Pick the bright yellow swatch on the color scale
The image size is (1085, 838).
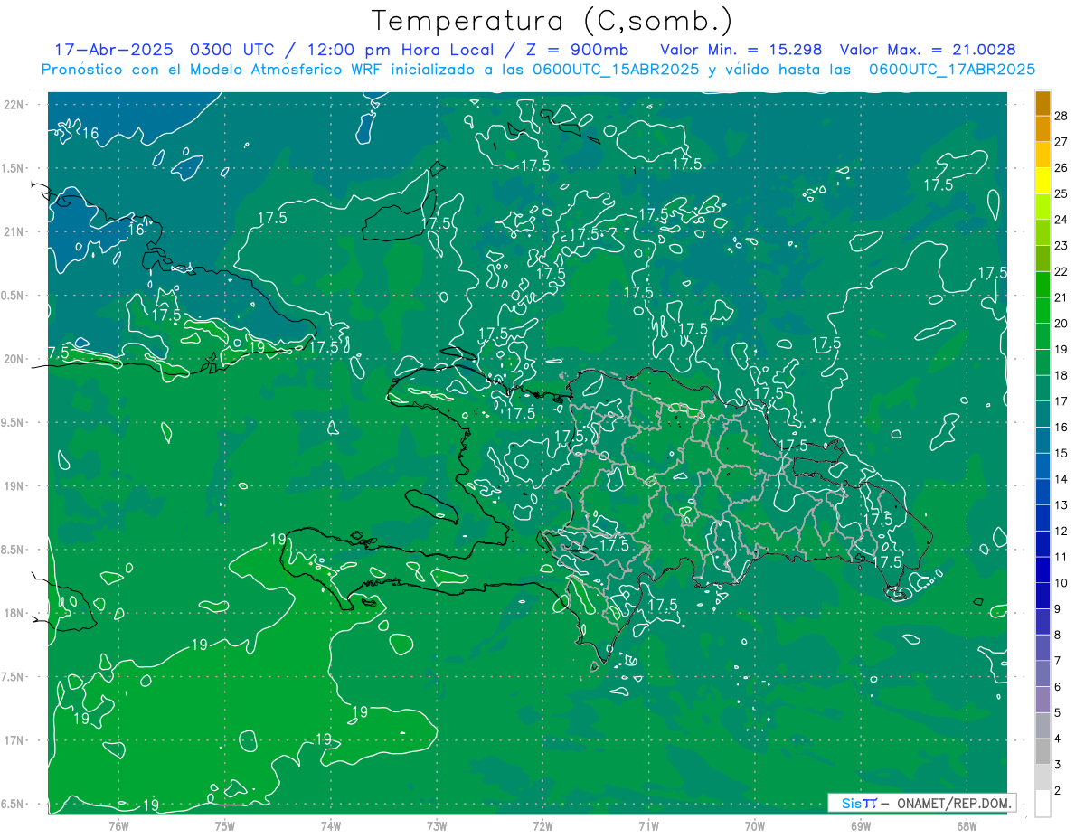click(1043, 181)
